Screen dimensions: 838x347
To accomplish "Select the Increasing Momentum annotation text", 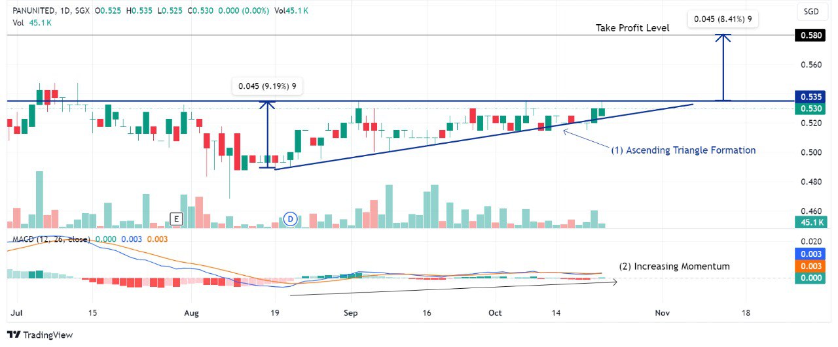I will (674, 267).
